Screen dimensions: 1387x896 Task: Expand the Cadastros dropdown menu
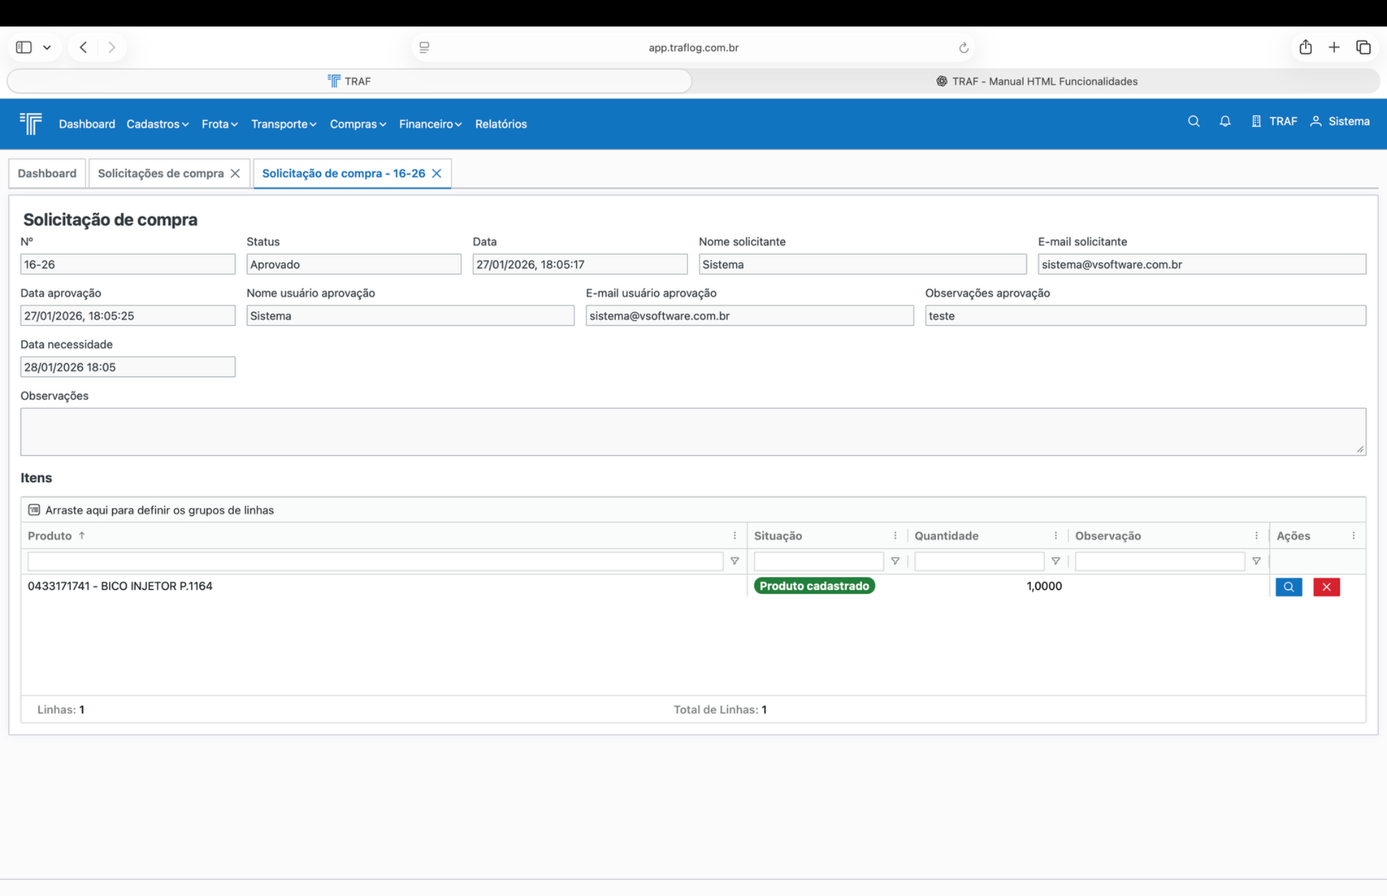[x=157, y=124]
